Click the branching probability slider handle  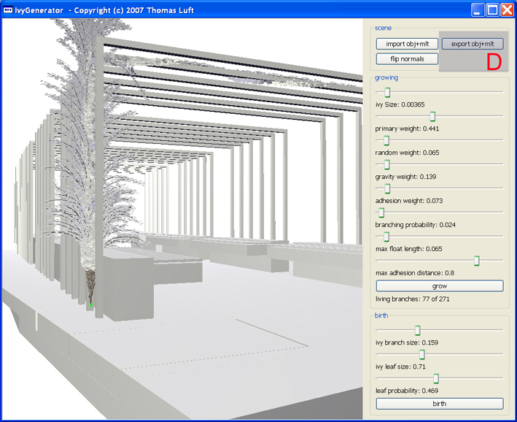pyautogui.click(x=381, y=212)
